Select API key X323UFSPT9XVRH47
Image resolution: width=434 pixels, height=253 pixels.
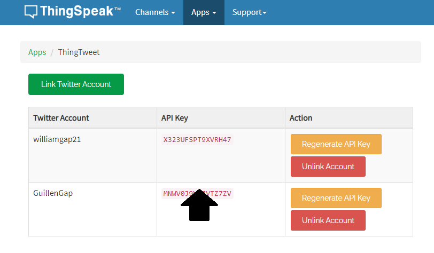point(197,140)
